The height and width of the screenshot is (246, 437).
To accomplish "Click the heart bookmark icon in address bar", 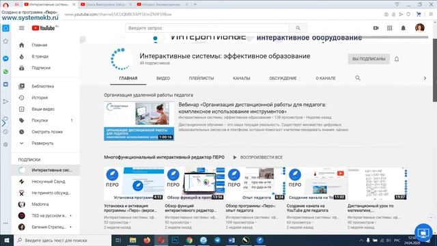I will (x=408, y=14).
